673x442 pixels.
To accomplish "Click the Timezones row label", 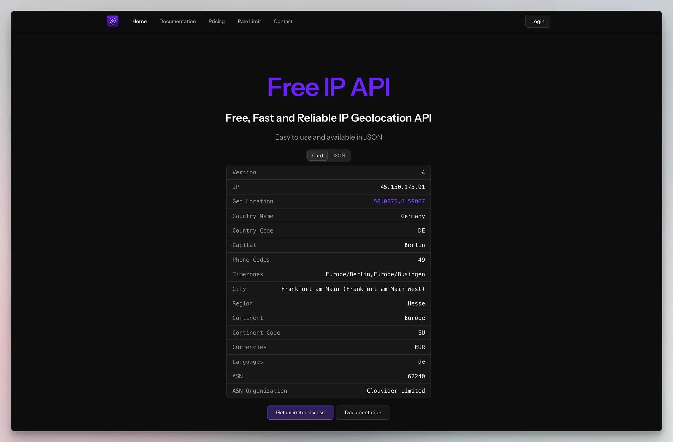I will point(247,274).
